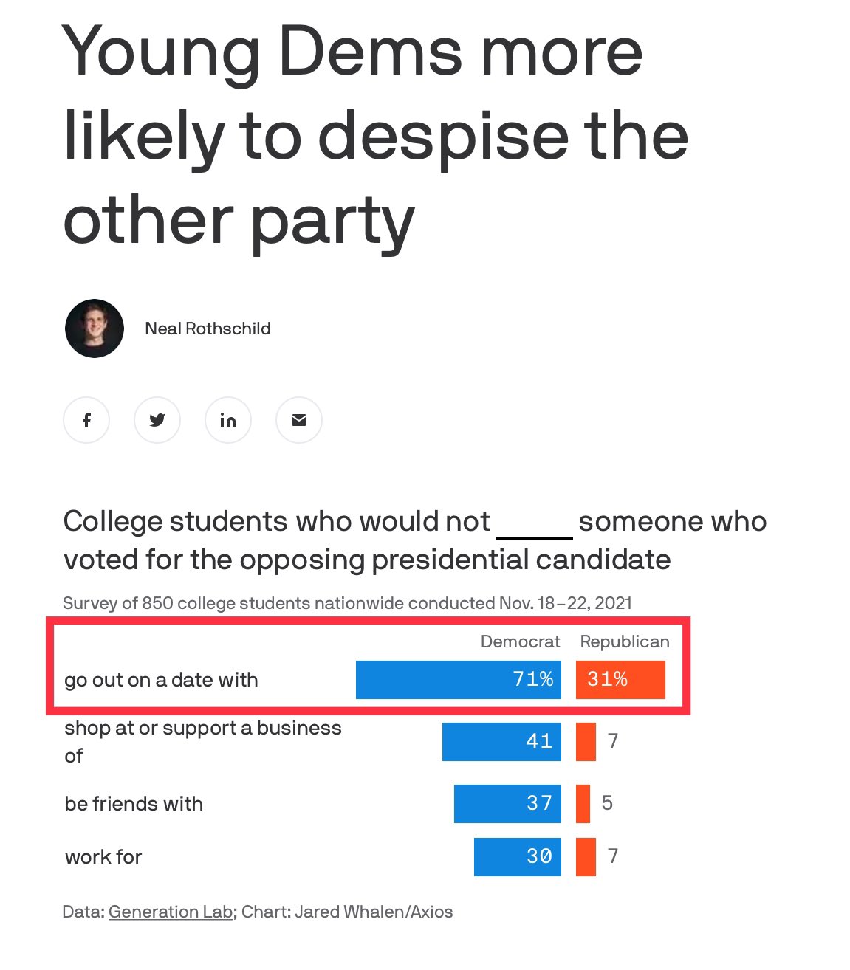Click blue 71% Democrat bar
This screenshot has width=850, height=970.
[x=459, y=680]
